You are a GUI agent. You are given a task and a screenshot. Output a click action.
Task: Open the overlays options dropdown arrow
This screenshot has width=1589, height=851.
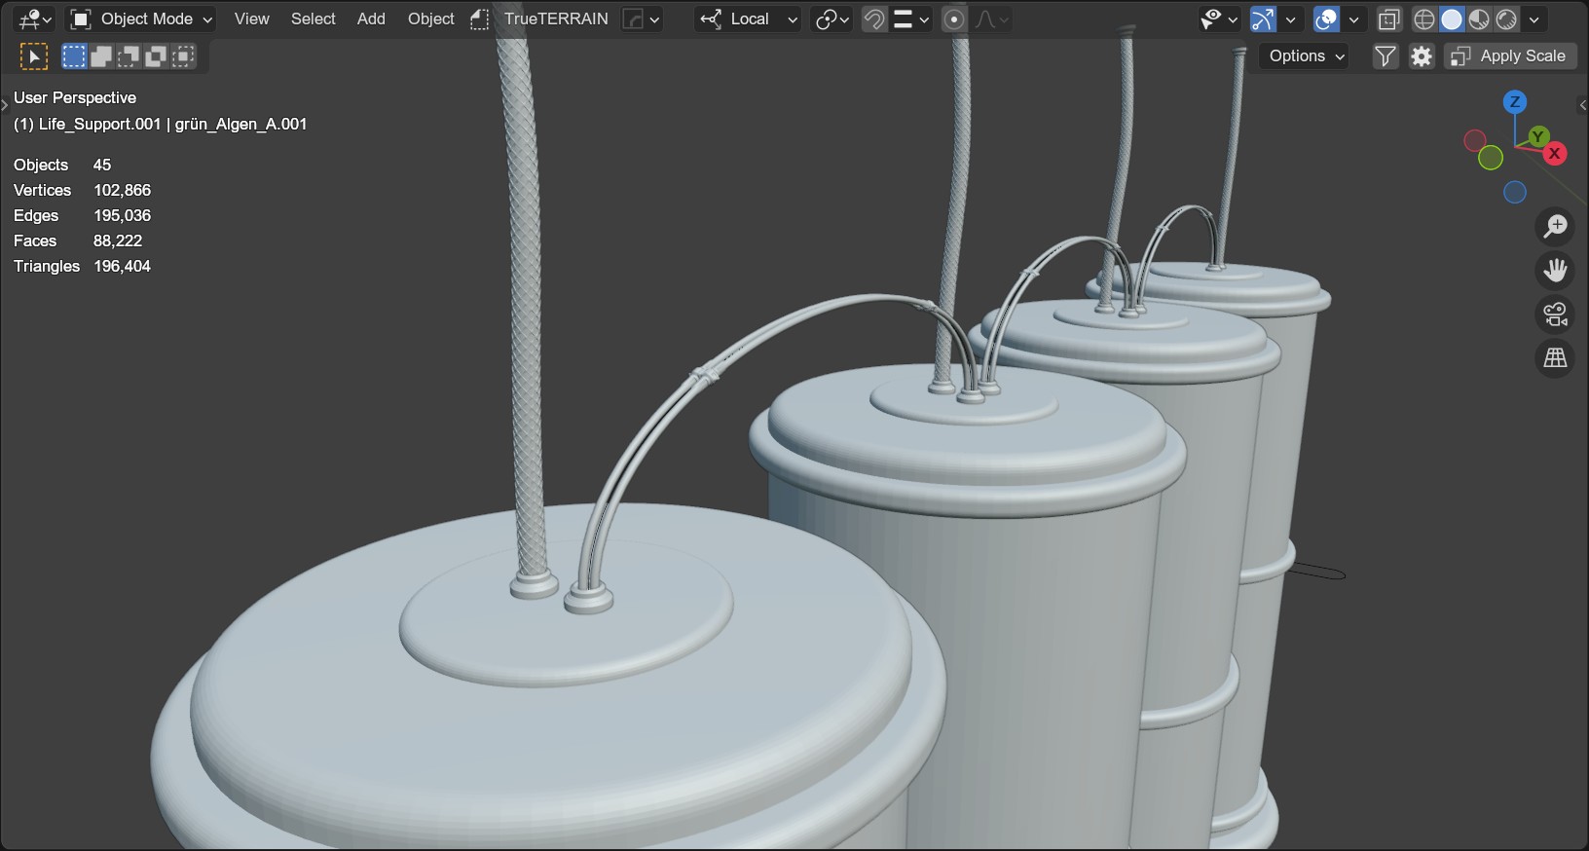pos(1353,18)
